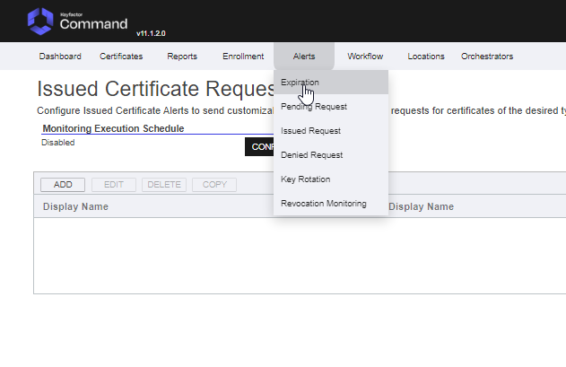Select Expiration from the Alerts dropdown
This screenshot has width=566, height=367.
point(300,83)
